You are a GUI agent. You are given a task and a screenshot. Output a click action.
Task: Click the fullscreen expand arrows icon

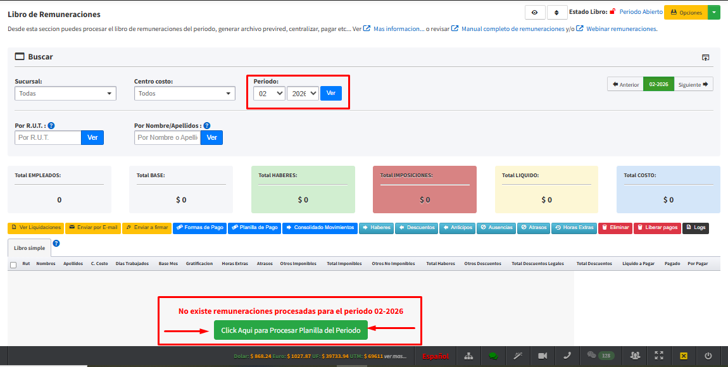point(659,356)
